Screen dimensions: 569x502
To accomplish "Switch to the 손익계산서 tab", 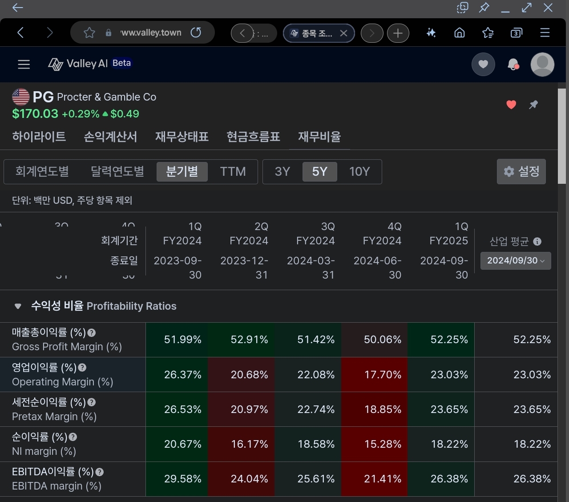I will (x=110, y=137).
